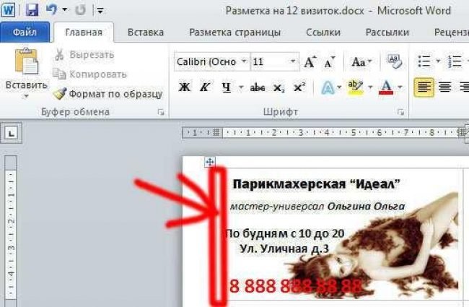
Task: Clear all formatting from selection
Action: tap(394, 62)
